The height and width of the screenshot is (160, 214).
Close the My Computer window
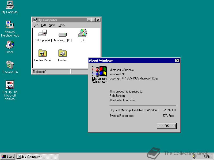98,20
